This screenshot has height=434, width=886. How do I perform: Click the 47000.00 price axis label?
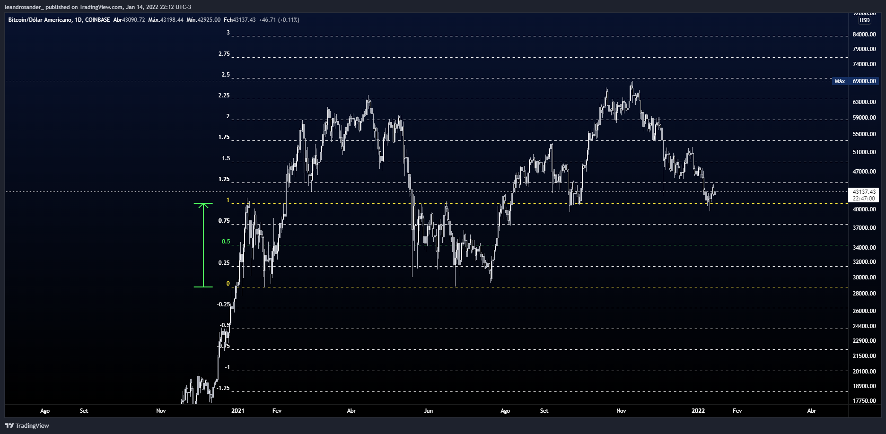(x=864, y=172)
